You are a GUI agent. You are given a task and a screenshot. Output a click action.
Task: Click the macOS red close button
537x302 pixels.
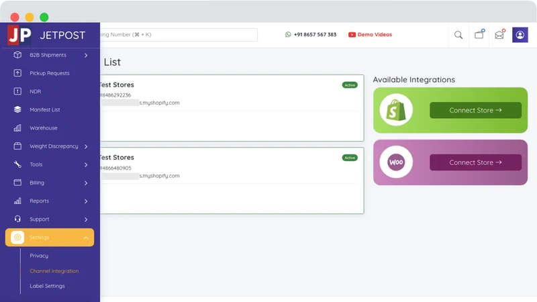pyautogui.click(x=15, y=17)
